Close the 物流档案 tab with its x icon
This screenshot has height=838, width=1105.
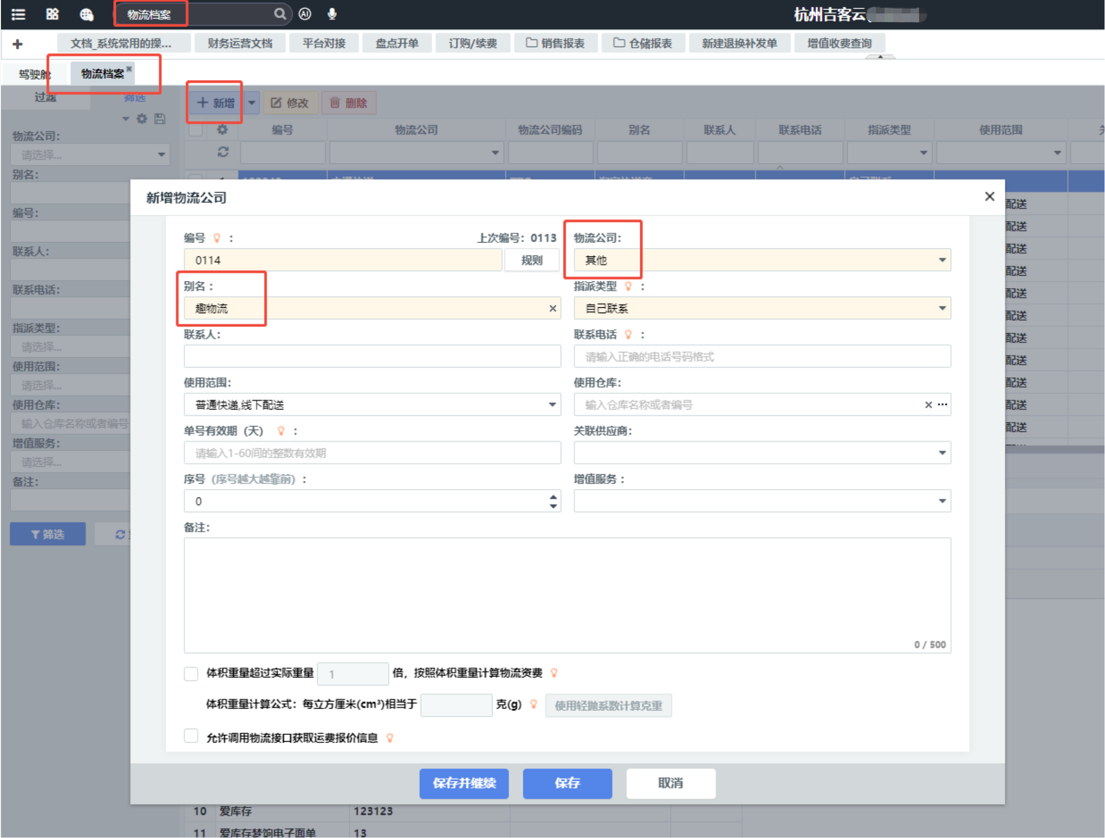(x=129, y=69)
